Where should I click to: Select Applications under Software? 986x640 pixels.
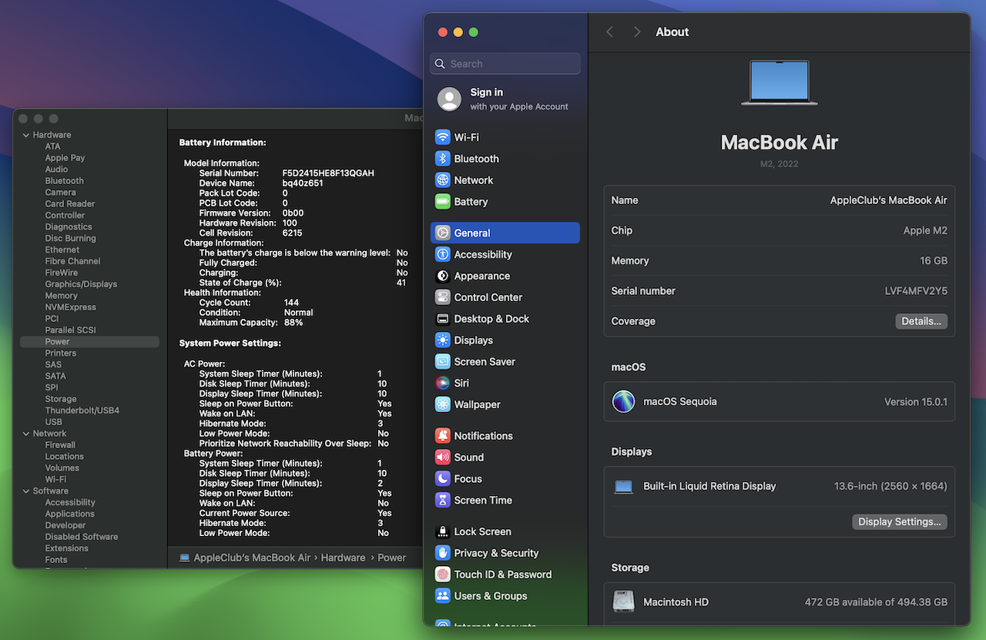click(x=69, y=514)
